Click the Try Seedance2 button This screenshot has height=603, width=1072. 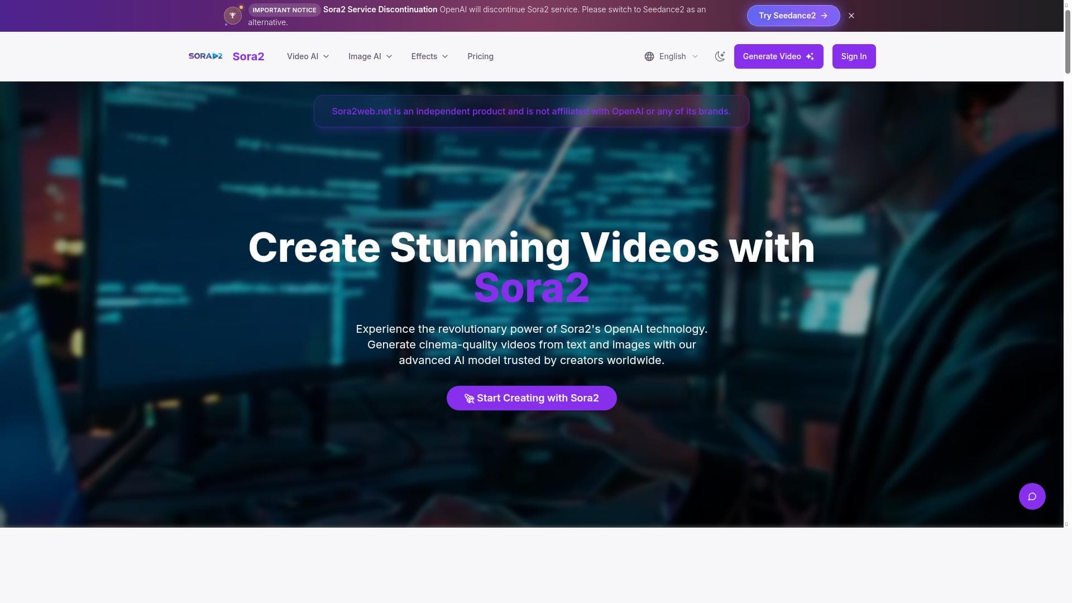793,16
